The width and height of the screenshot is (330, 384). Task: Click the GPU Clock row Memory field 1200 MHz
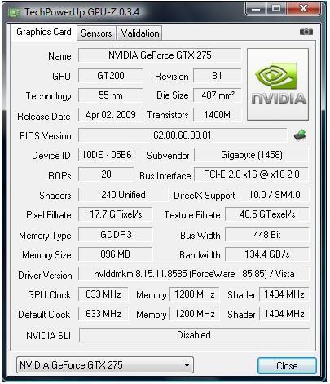[x=195, y=294]
